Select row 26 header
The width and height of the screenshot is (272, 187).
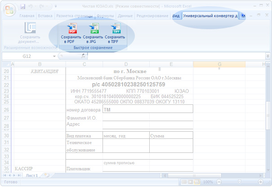(6, 110)
